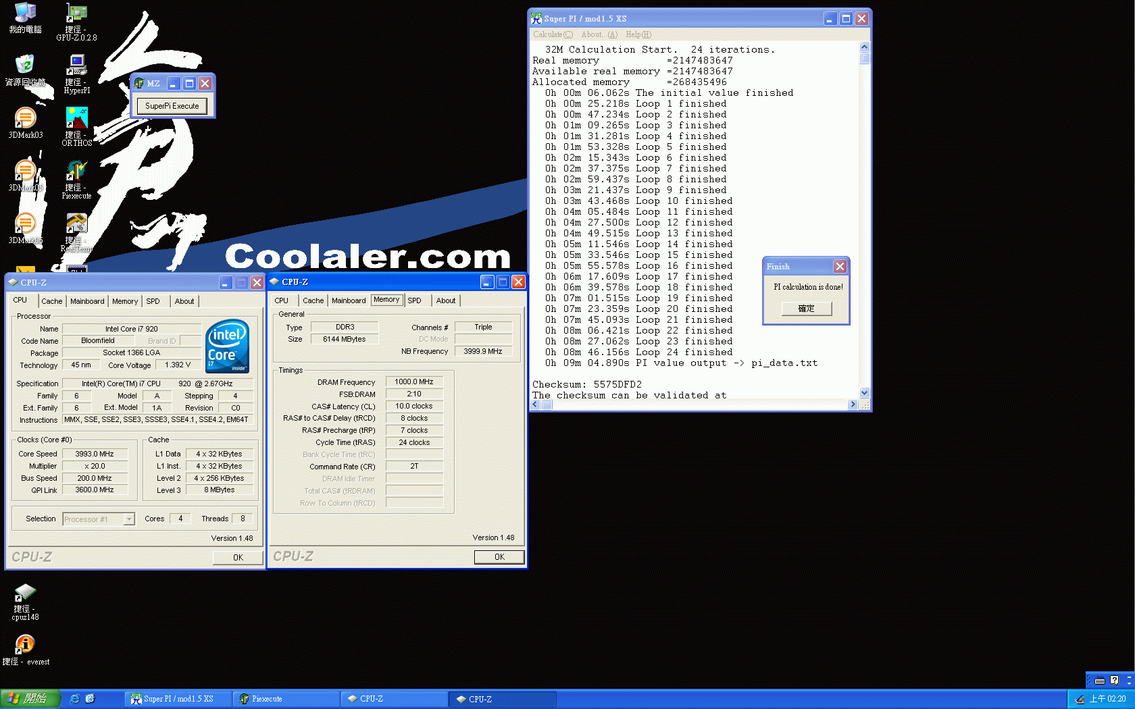
Task: Open the Calculate menu in Super PI
Action: tap(553, 34)
